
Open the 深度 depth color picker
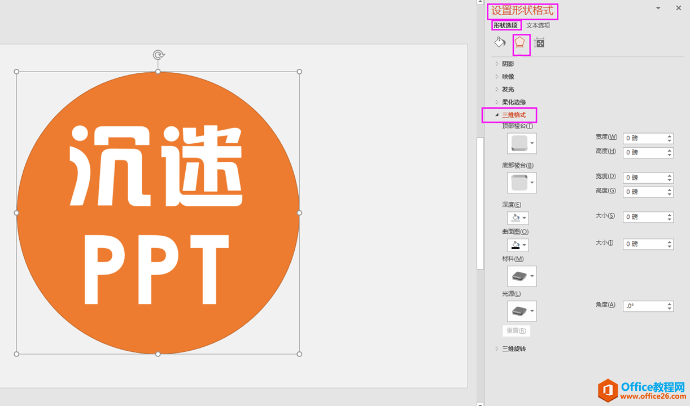point(518,218)
